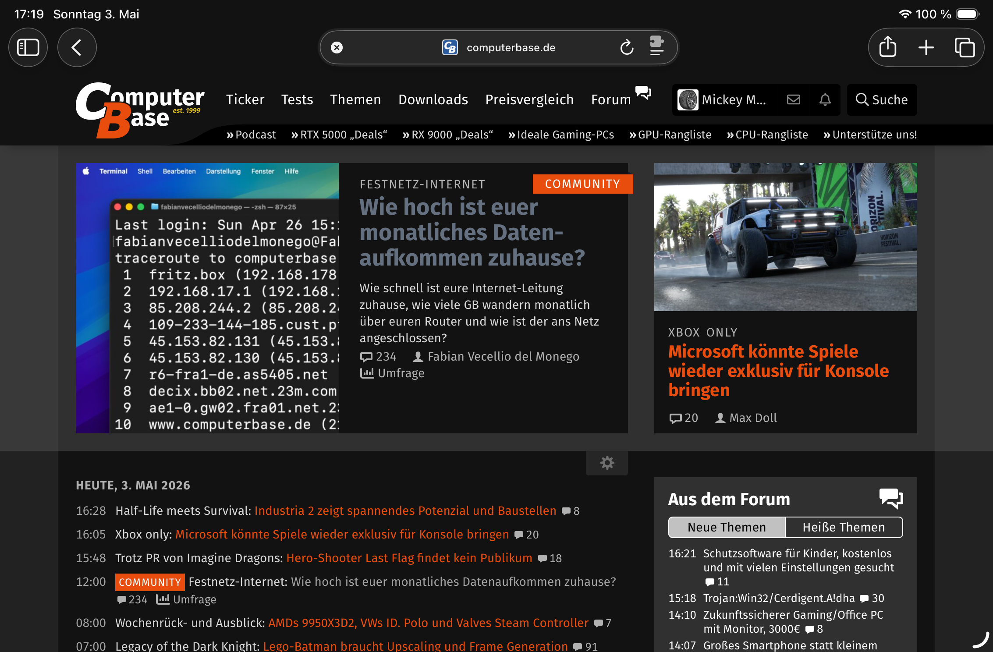
Task: Open the 234 comments of featured article
Action: pos(378,357)
